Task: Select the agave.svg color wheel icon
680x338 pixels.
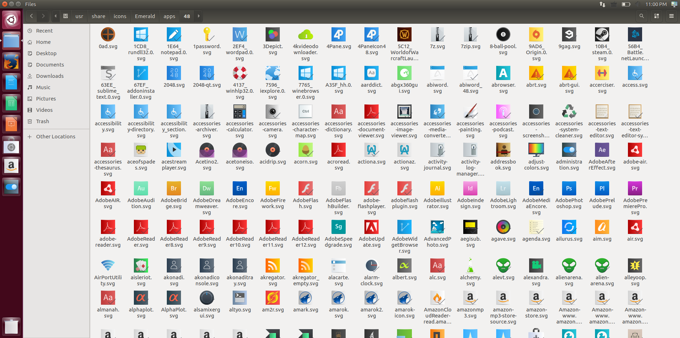Action: pos(503,227)
